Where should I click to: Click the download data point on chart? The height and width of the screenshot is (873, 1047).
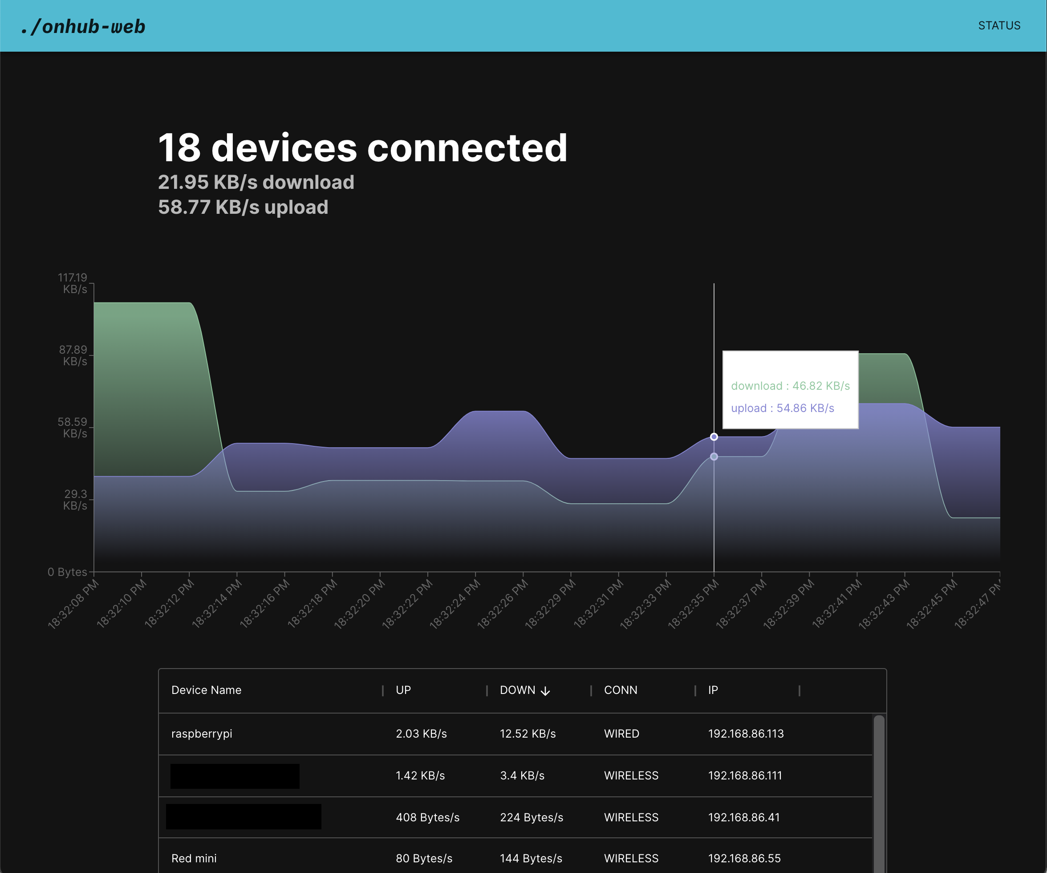[x=714, y=457]
